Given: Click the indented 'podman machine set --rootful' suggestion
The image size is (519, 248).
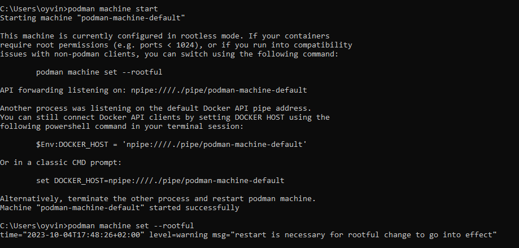Looking at the screenshot, I should (99, 72).
